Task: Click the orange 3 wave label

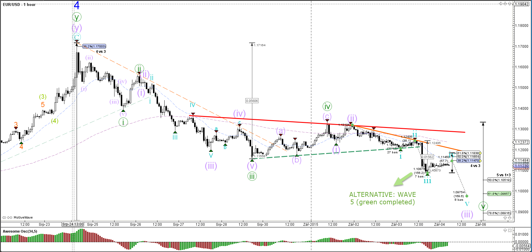Action: pos(16,124)
